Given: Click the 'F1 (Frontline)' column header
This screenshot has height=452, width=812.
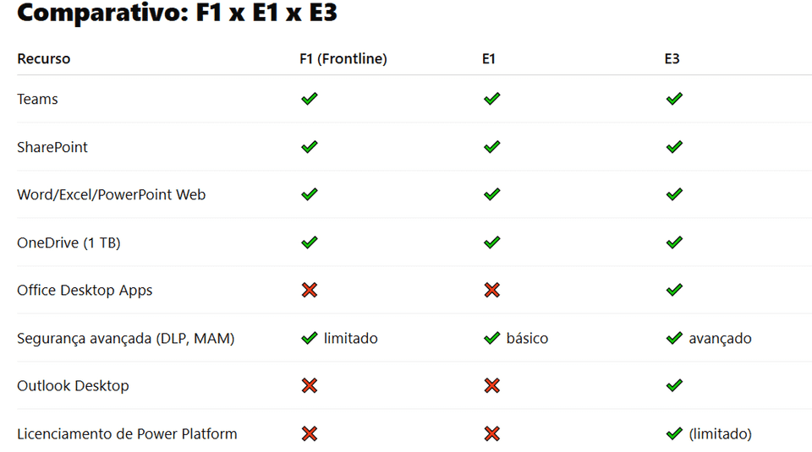Looking at the screenshot, I should pyautogui.click(x=343, y=59).
